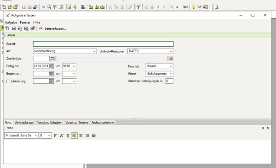This screenshot has width=276, height=168.
Task: Click the new document icon in the main toolbar
Action: tap(4, 7)
